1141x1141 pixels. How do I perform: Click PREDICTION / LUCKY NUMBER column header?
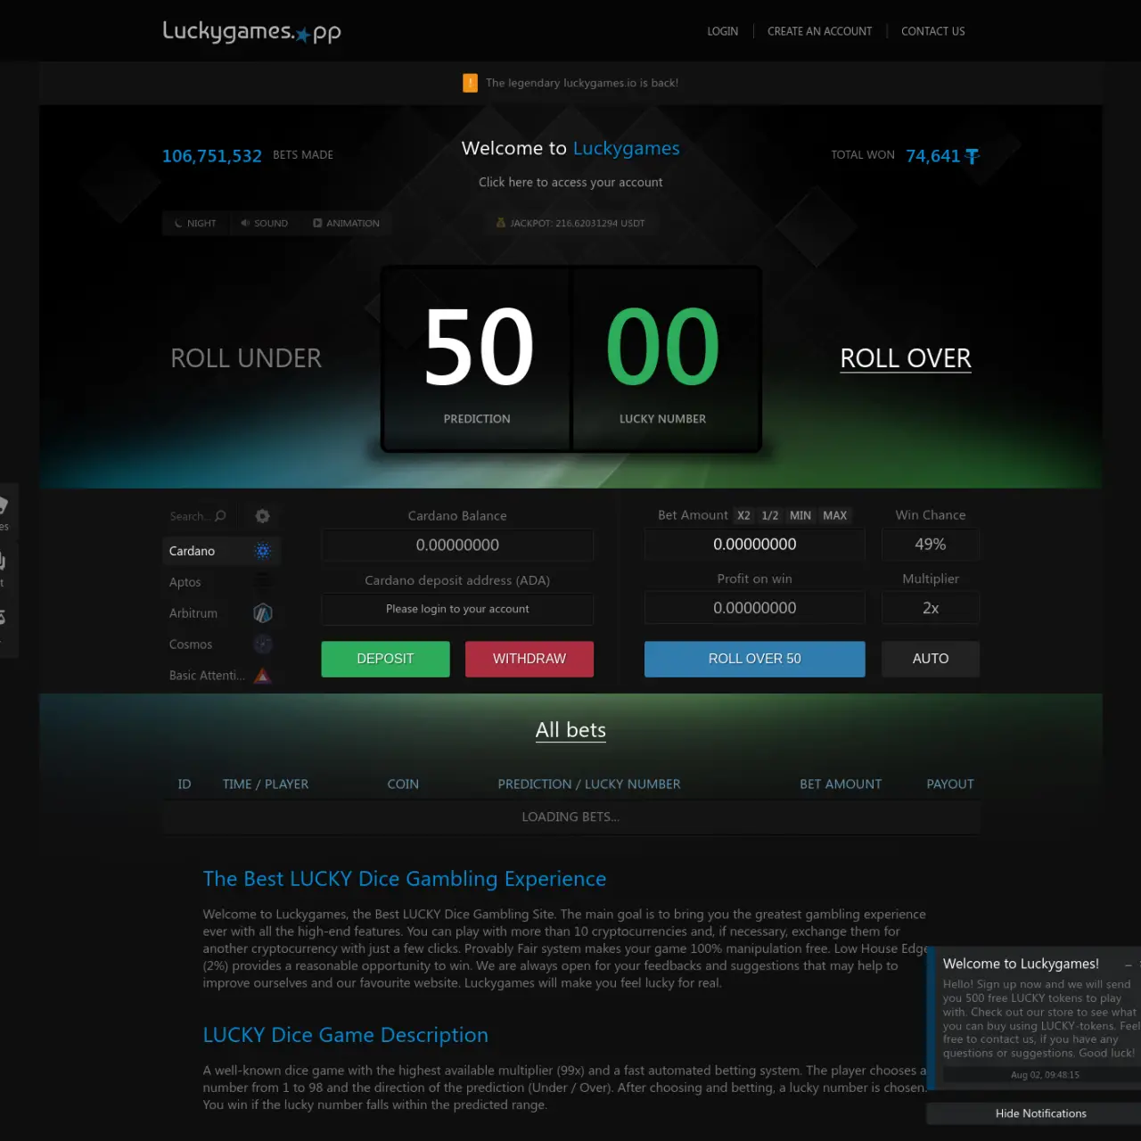click(x=589, y=784)
